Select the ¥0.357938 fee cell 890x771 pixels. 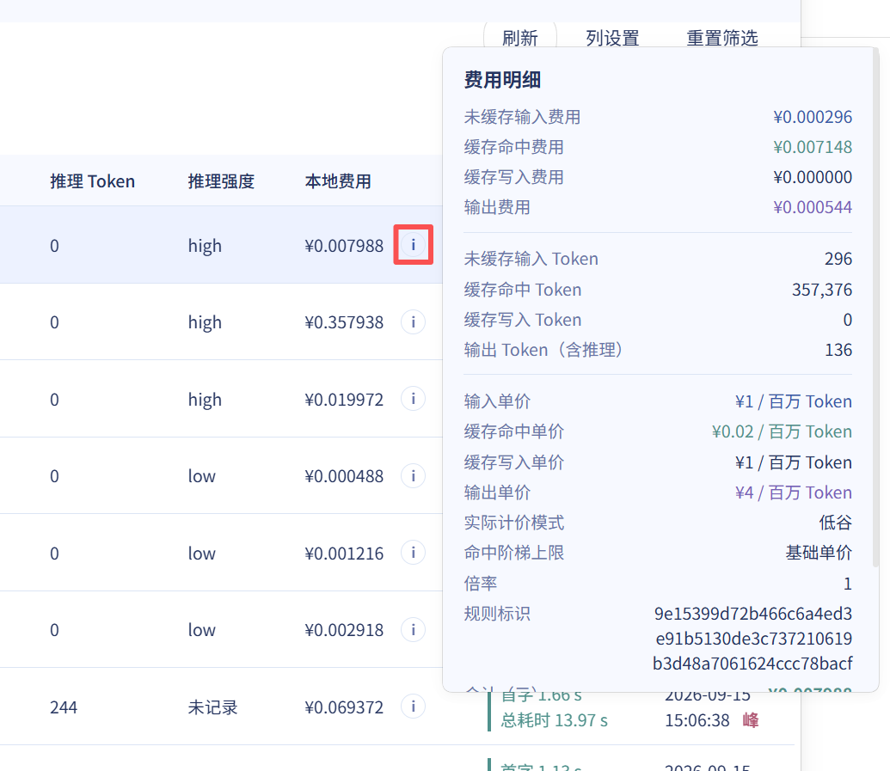point(344,322)
